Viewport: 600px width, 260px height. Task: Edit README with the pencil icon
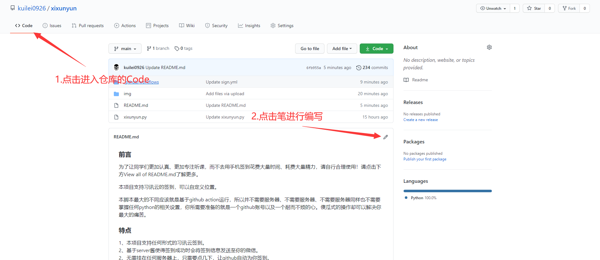[x=386, y=137]
